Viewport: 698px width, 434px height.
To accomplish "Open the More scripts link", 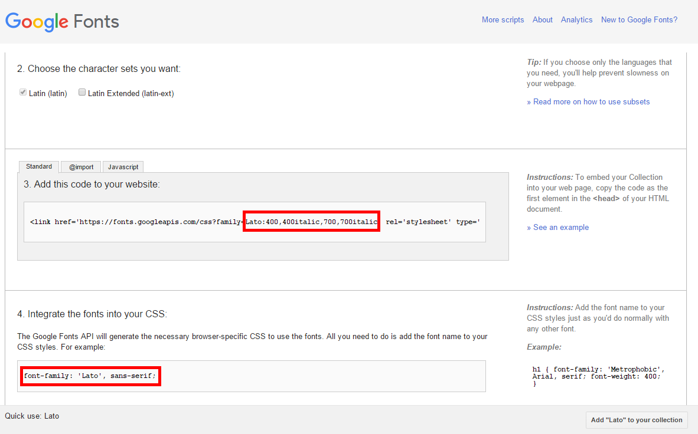I will point(503,20).
